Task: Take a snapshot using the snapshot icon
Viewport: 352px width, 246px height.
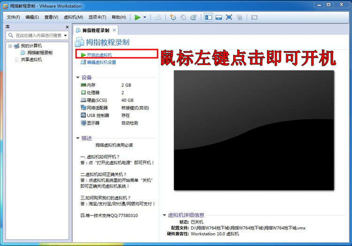Action: point(173,17)
